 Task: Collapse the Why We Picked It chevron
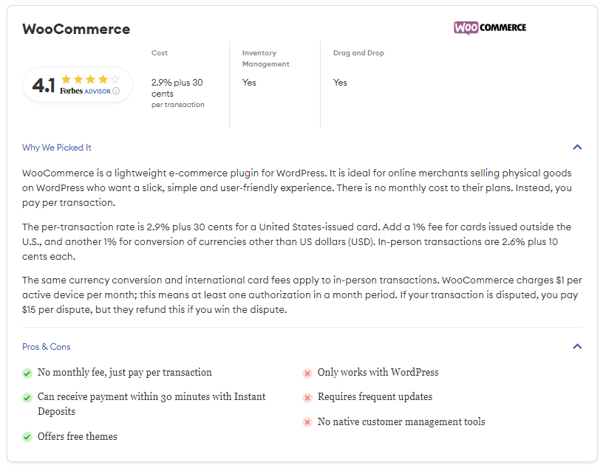pos(577,147)
